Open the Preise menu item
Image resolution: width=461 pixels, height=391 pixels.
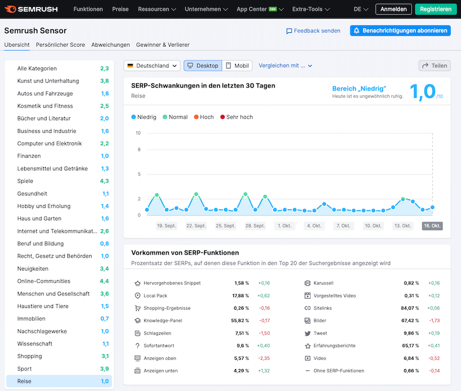coord(120,9)
